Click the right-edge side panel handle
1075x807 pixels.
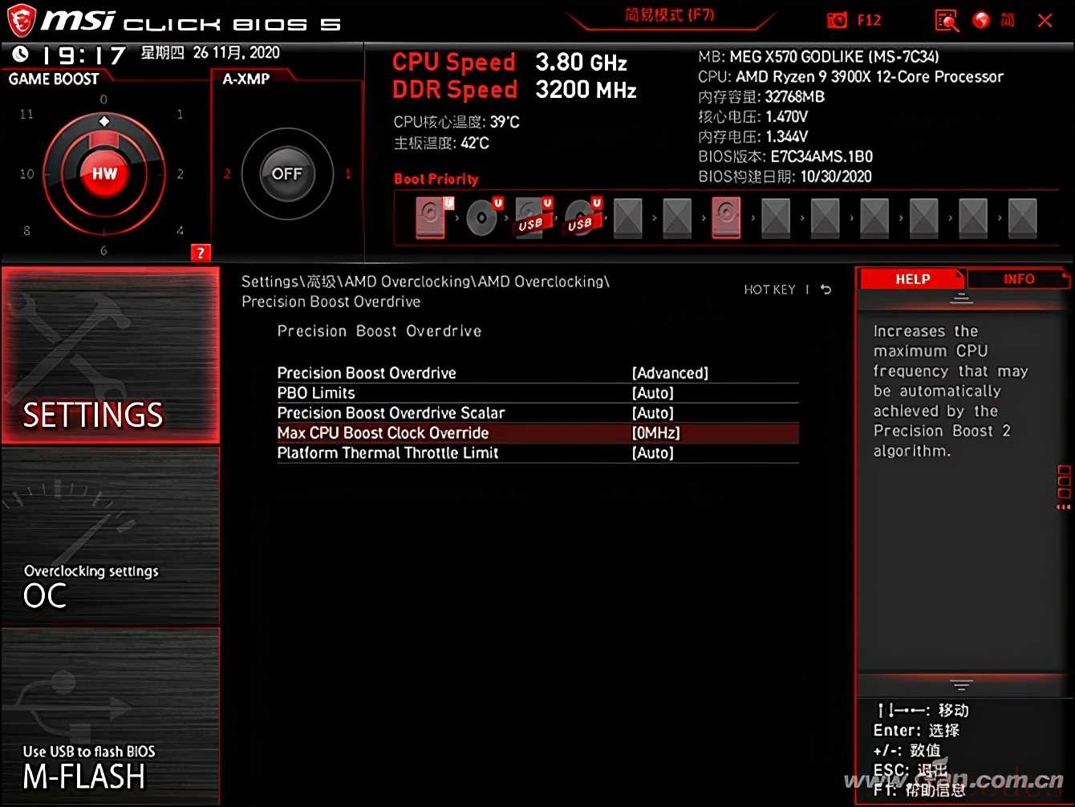[x=1064, y=487]
